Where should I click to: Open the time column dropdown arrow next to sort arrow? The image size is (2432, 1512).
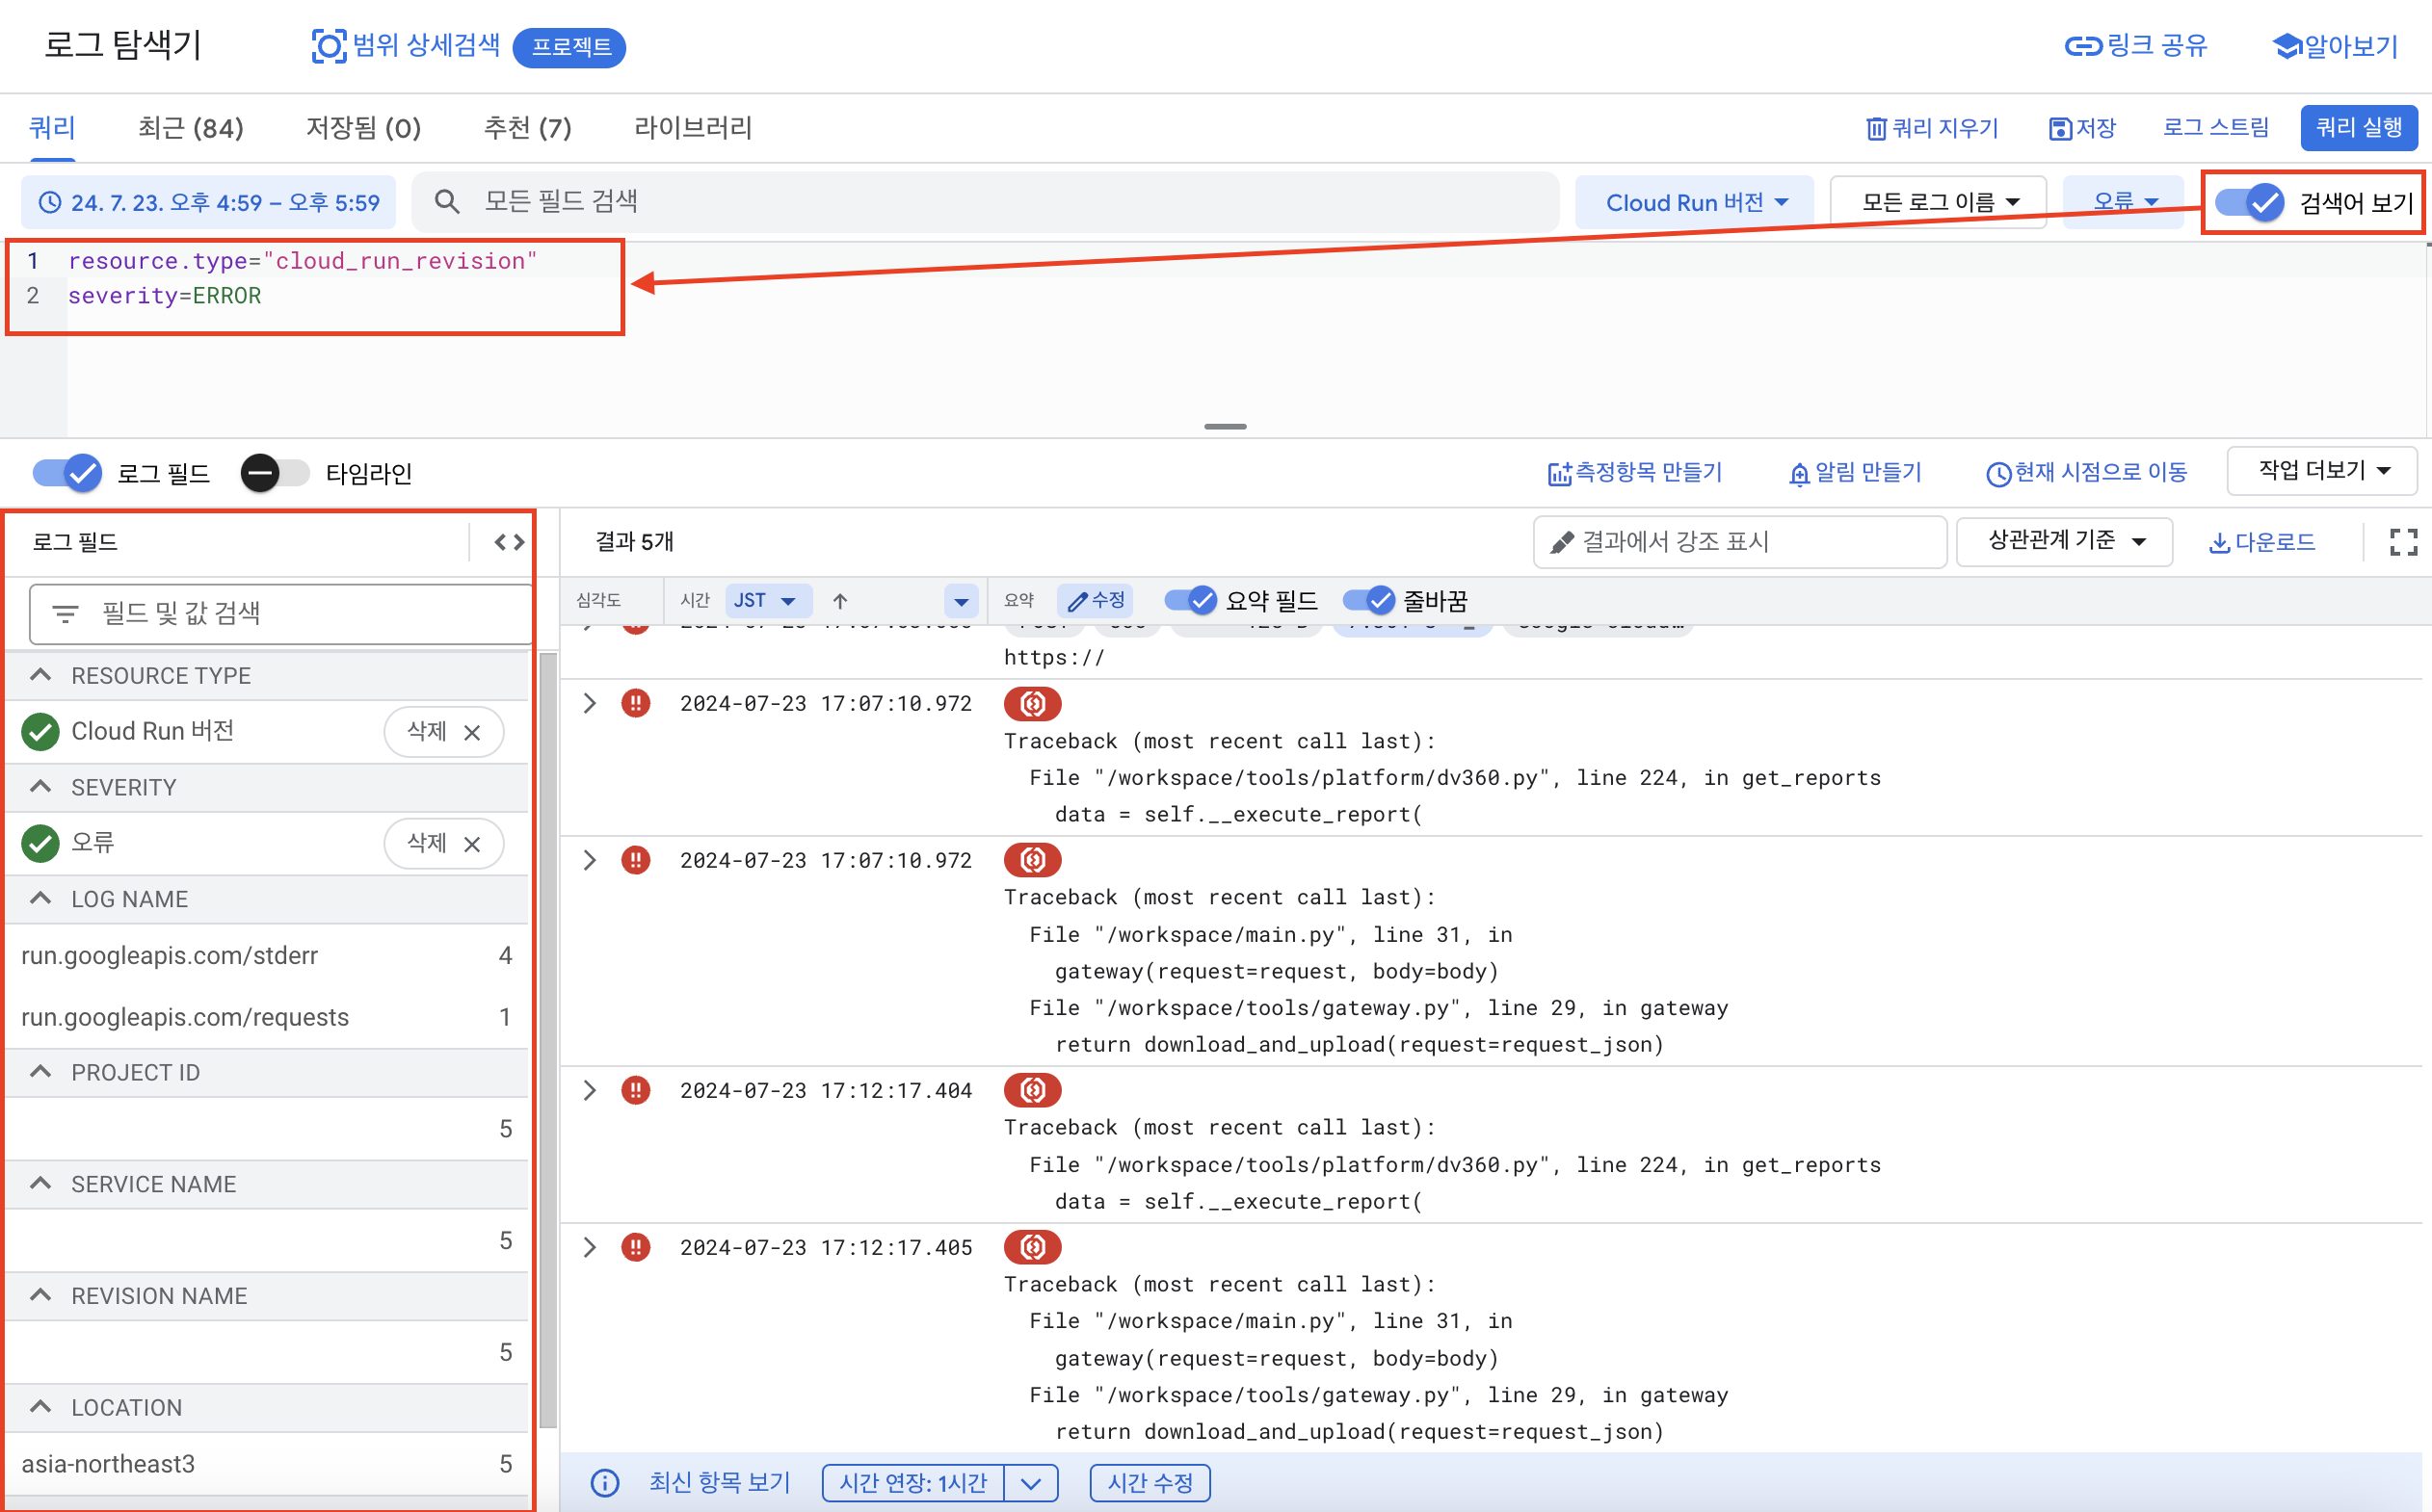pos(961,601)
